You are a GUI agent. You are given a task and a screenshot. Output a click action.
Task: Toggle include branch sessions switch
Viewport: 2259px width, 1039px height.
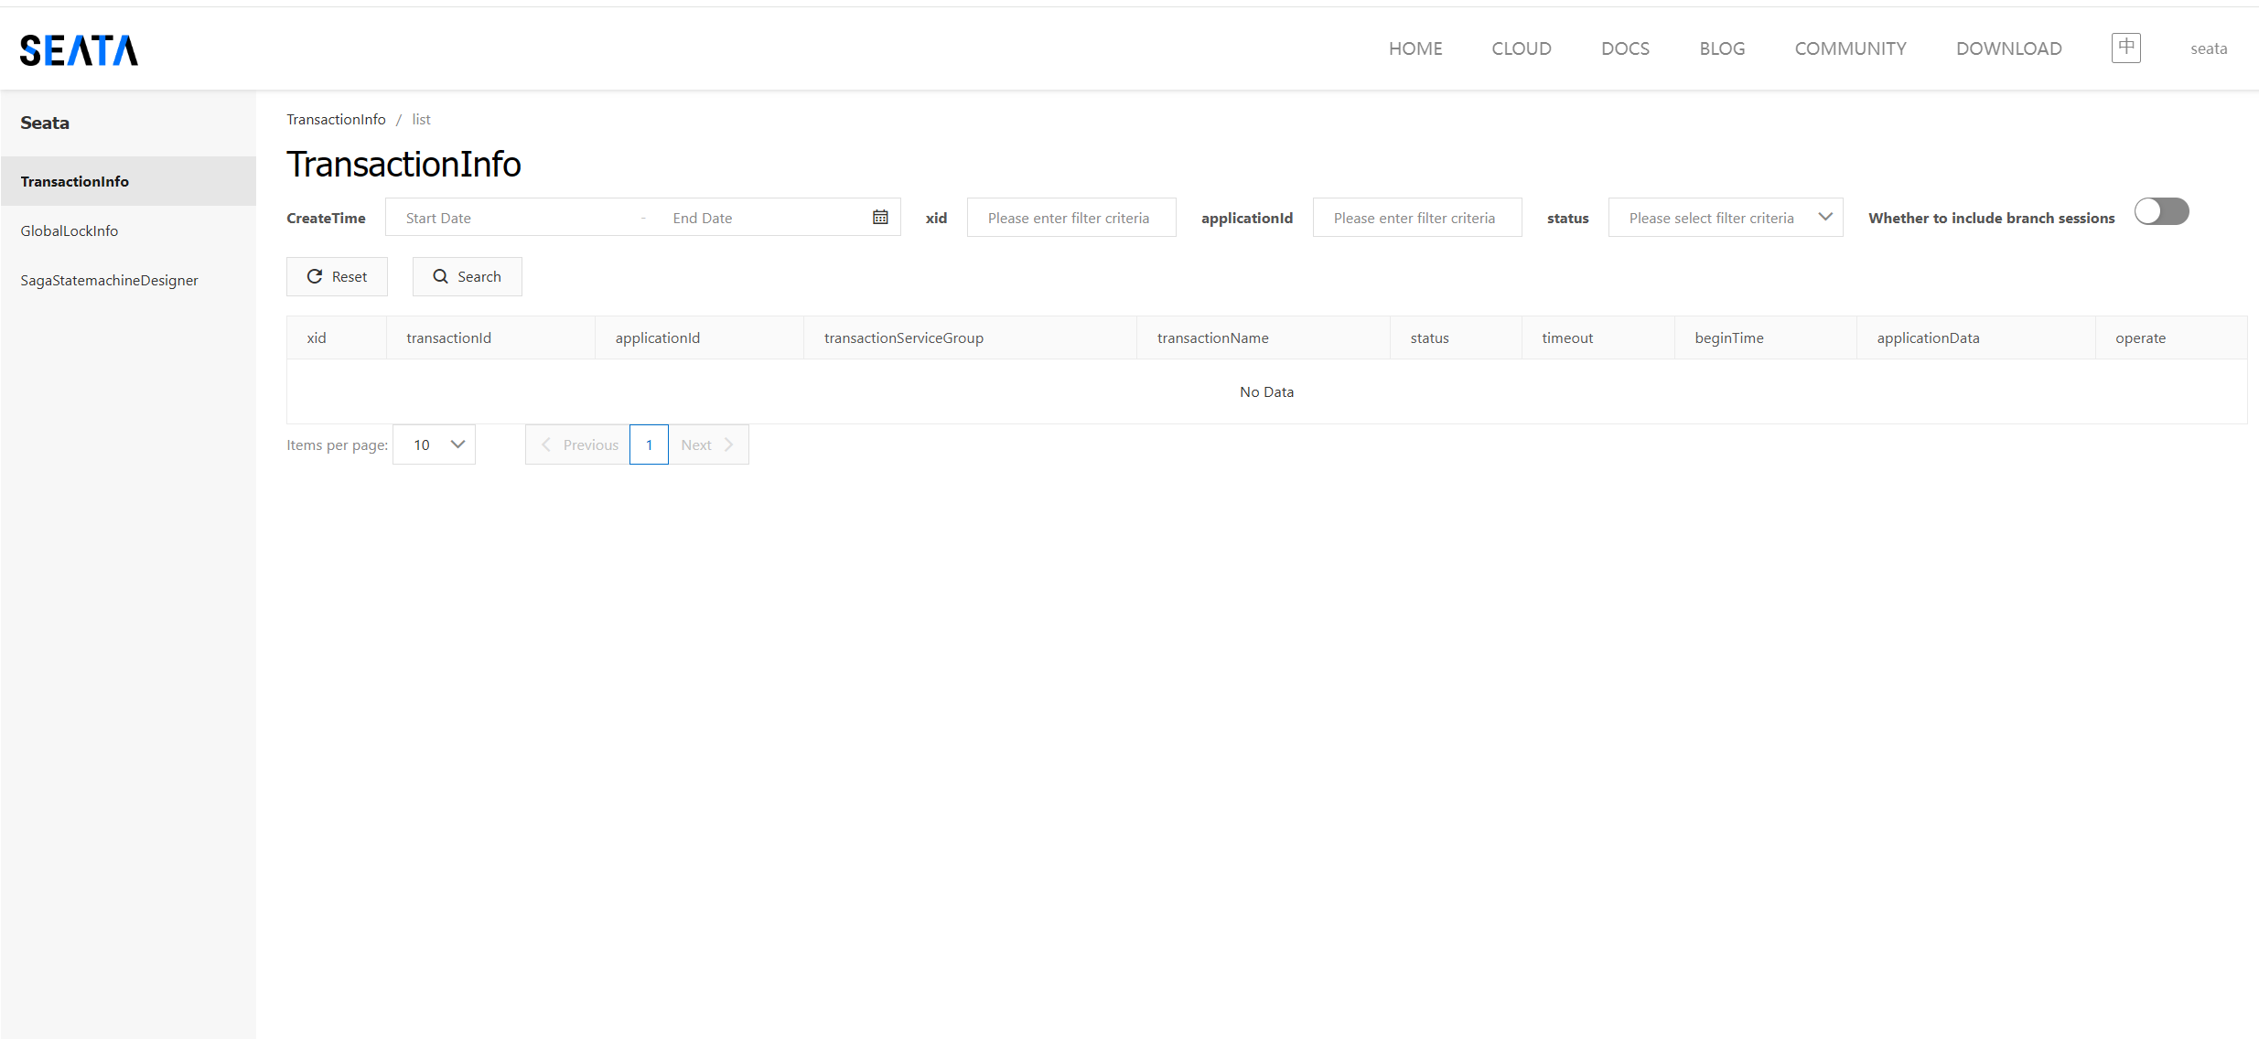(2161, 212)
